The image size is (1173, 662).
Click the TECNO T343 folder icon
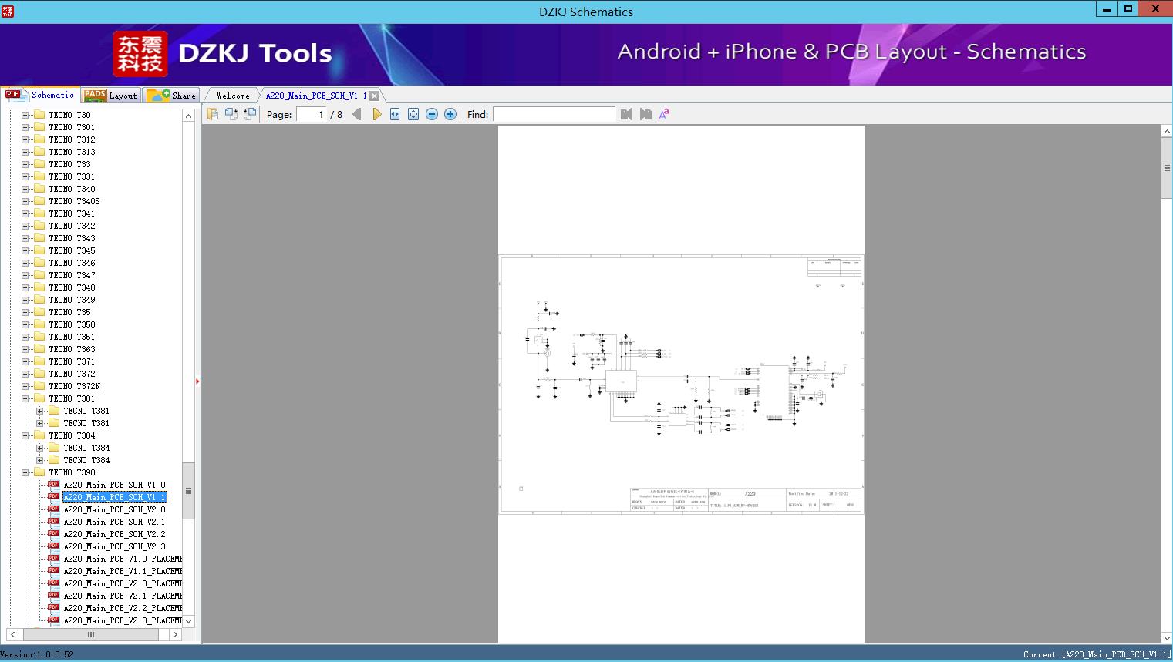tap(39, 238)
